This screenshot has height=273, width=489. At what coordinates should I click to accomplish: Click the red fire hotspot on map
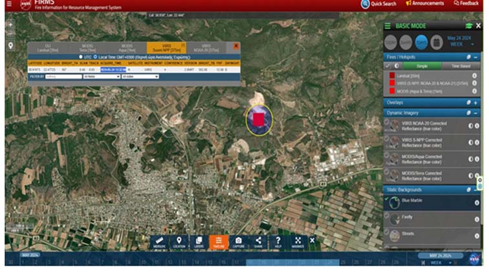[x=259, y=119]
